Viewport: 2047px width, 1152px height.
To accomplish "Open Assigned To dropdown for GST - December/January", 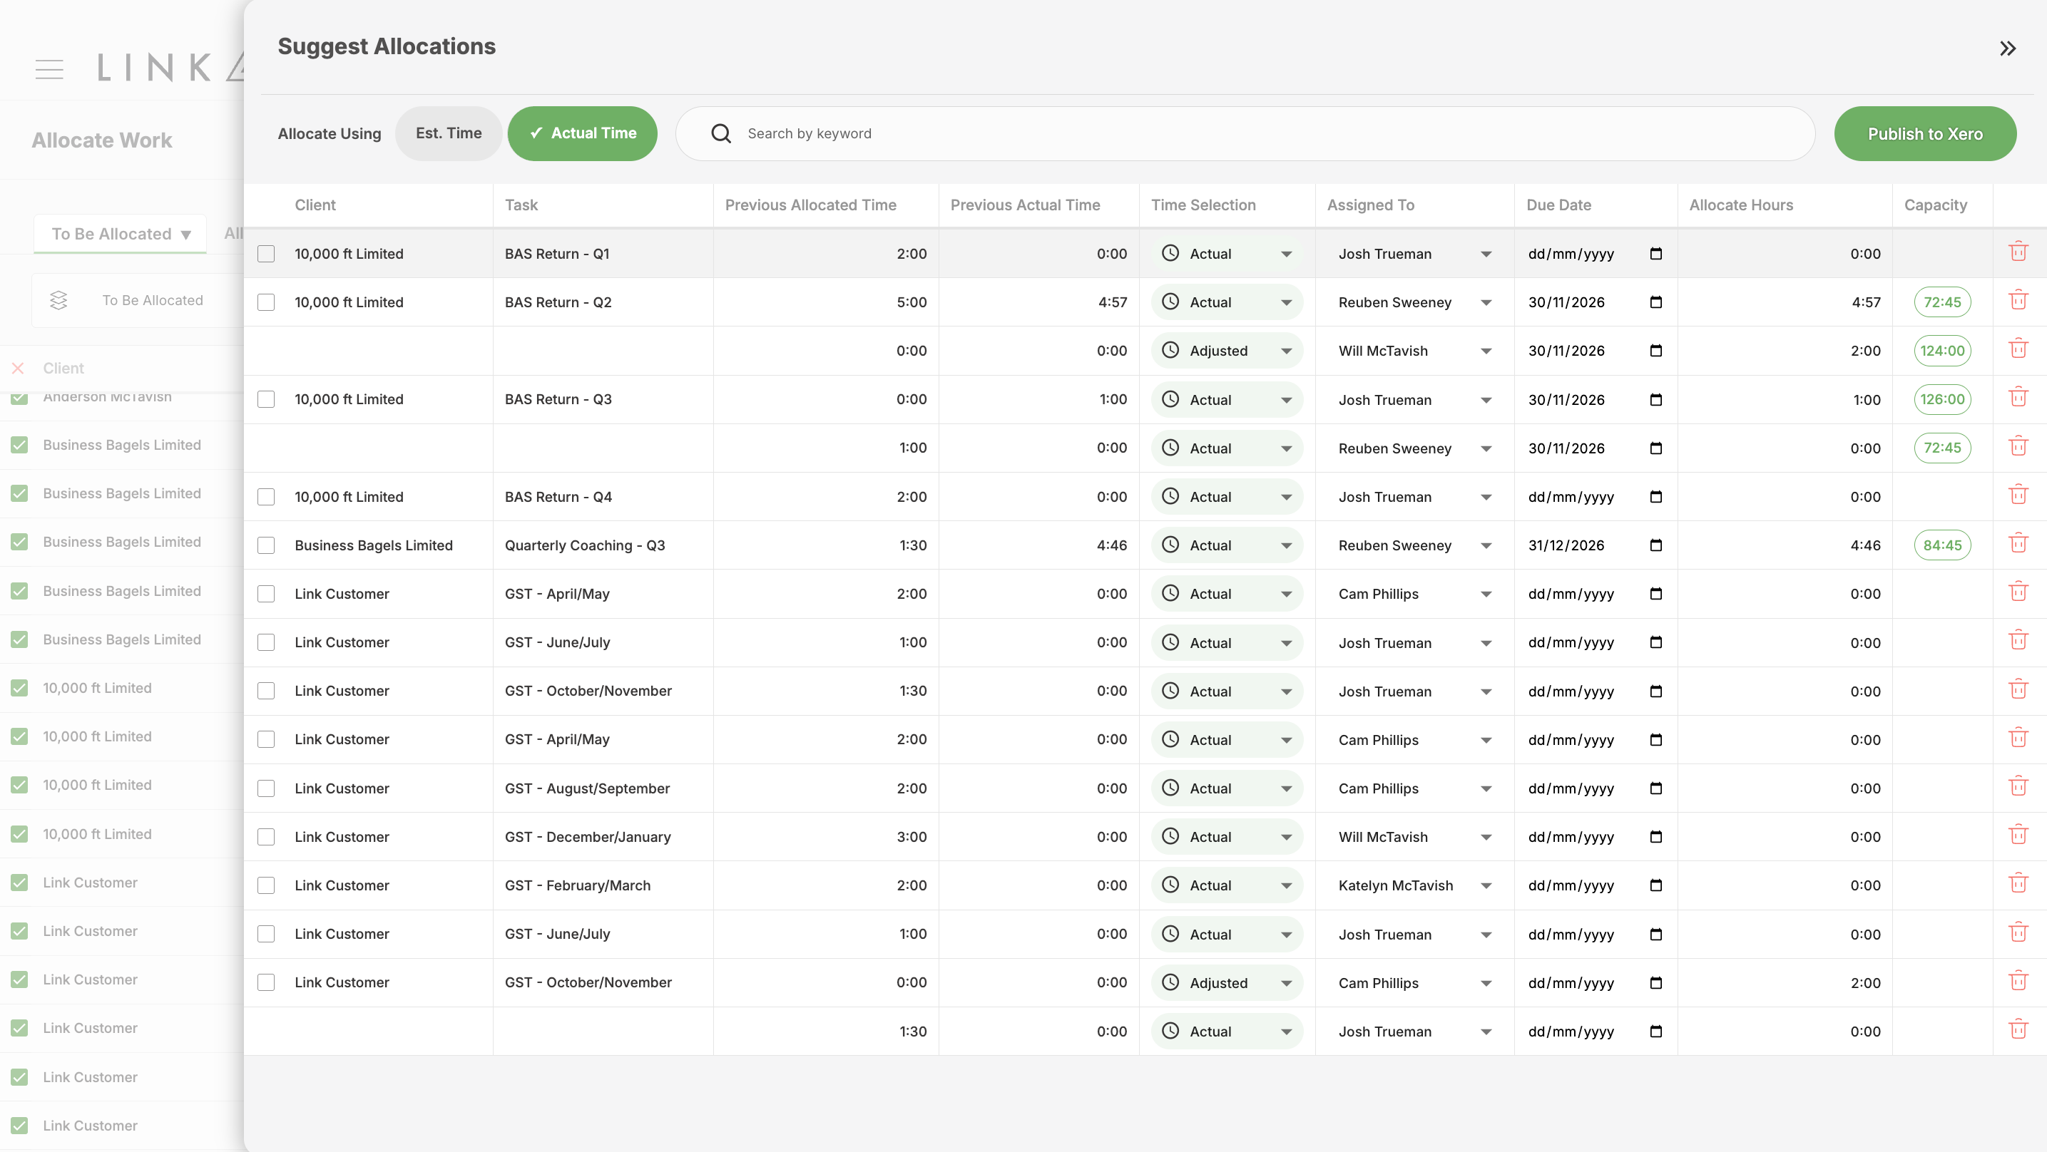I will (x=1414, y=837).
